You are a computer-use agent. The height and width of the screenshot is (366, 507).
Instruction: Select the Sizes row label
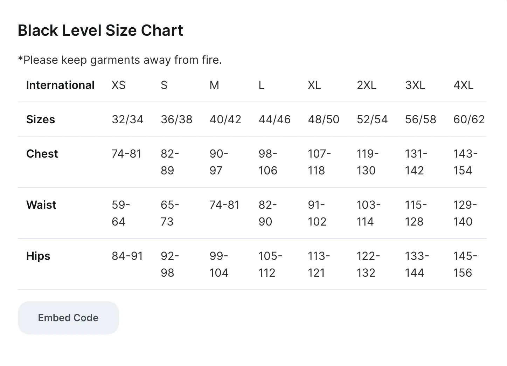(x=41, y=119)
